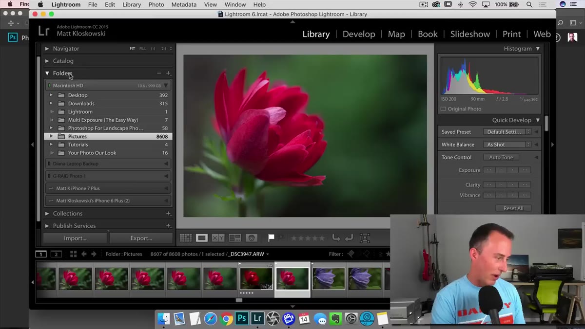The height and width of the screenshot is (329, 585).
Task: Click the first purple flower thumbnail
Action: pos(329,279)
